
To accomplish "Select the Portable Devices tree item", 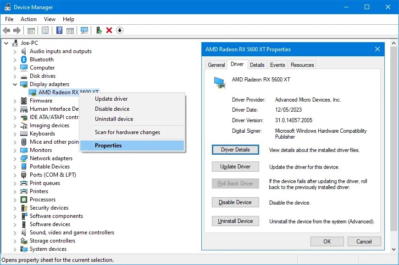I will 50,167.
